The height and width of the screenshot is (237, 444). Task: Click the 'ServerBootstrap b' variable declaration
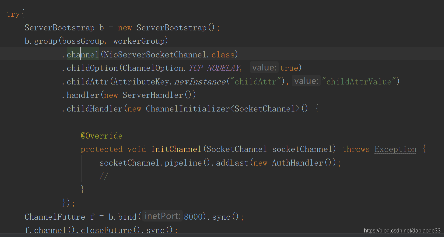point(64,28)
